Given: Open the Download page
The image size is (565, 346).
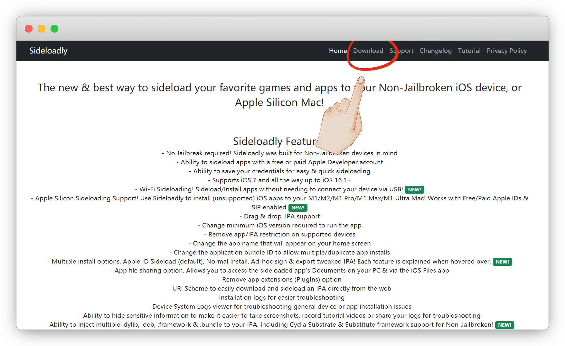Looking at the screenshot, I should point(368,51).
